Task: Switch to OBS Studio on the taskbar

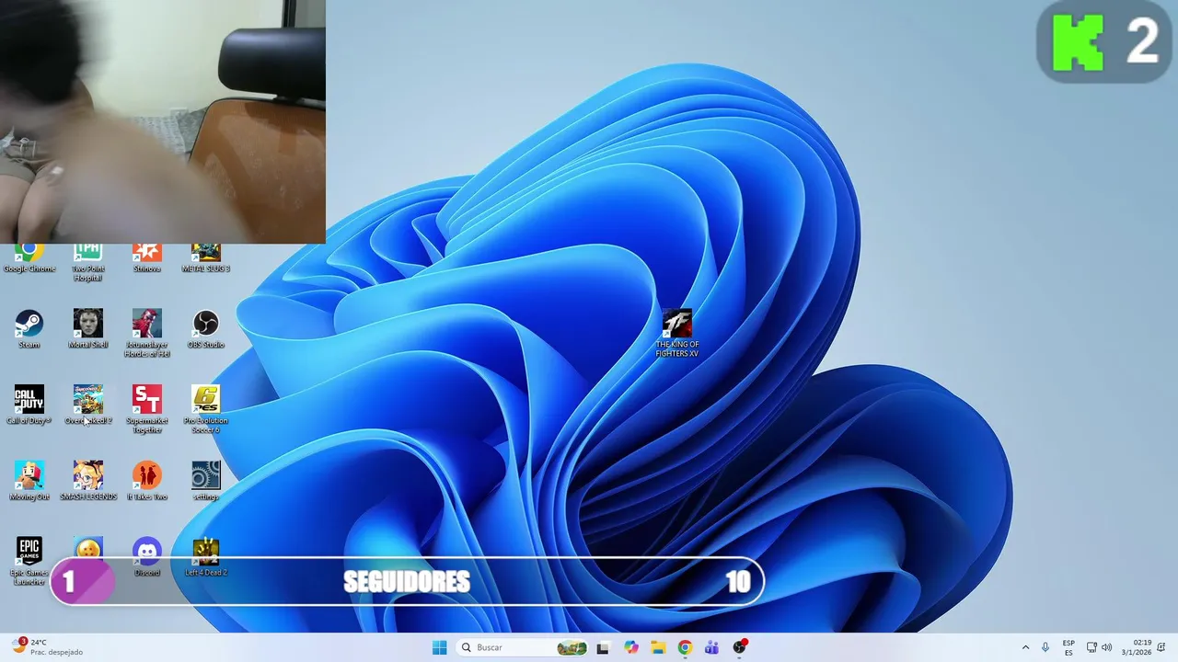Action: (739, 647)
